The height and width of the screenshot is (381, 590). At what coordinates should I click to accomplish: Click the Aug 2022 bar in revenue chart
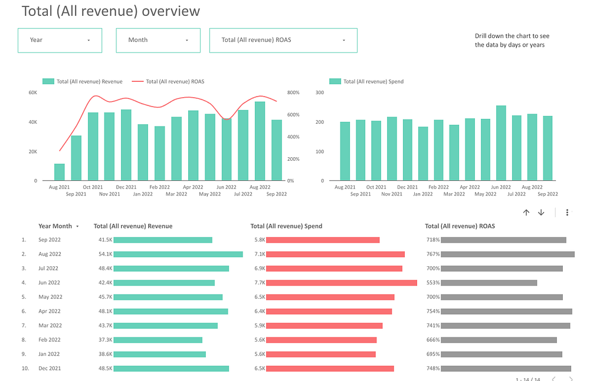(260, 141)
